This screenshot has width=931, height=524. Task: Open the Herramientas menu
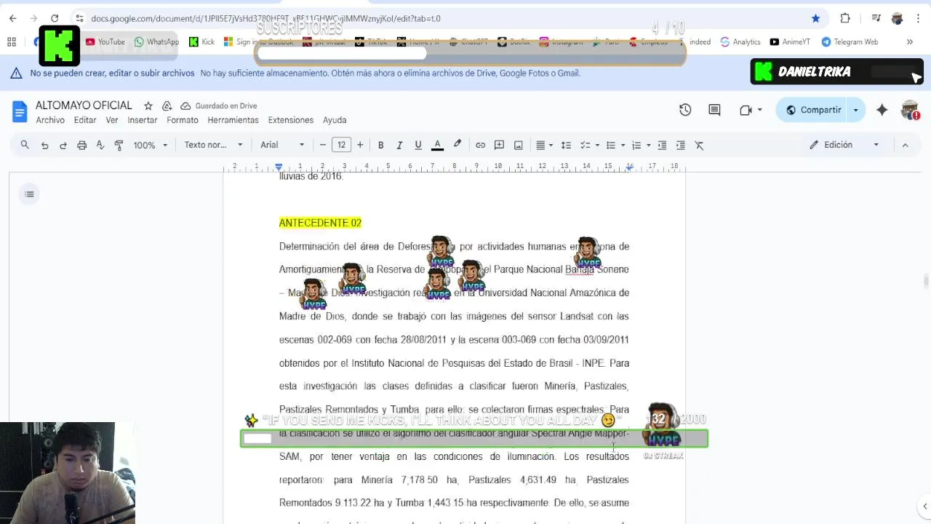click(x=233, y=120)
